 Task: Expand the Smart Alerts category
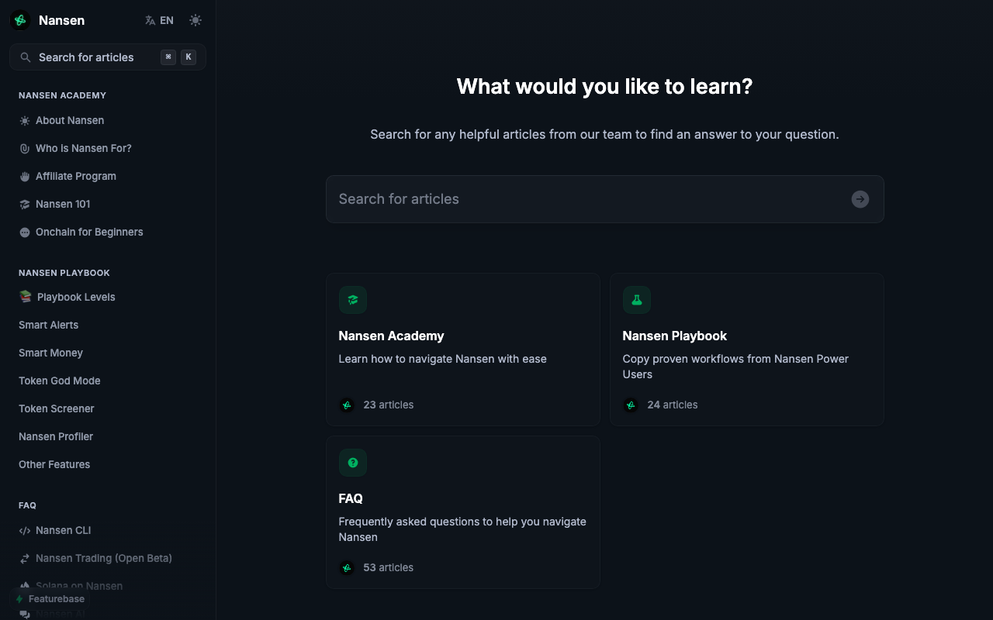pos(48,325)
